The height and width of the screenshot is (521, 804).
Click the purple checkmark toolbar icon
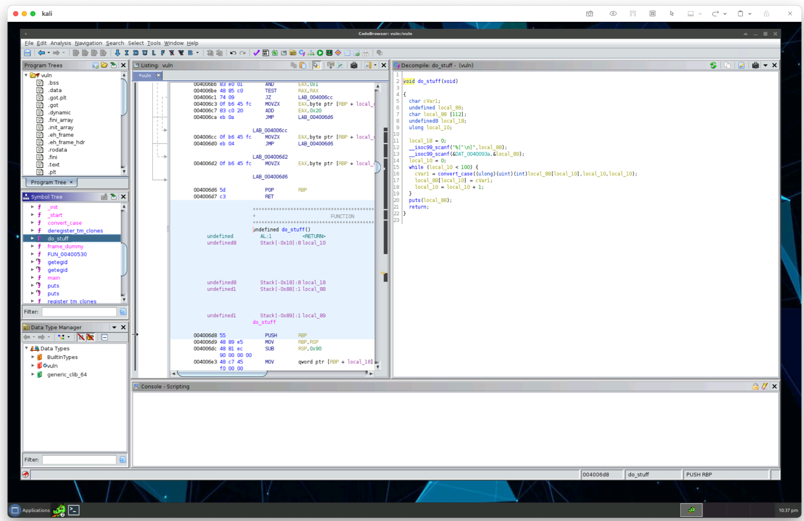(x=256, y=53)
